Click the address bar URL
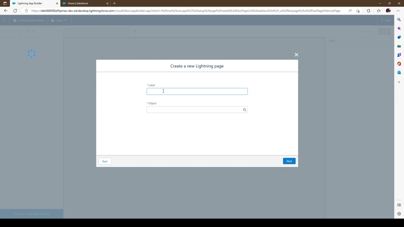This screenshot has width=404, height=227. pyautogui.click(x=186, y=11)
